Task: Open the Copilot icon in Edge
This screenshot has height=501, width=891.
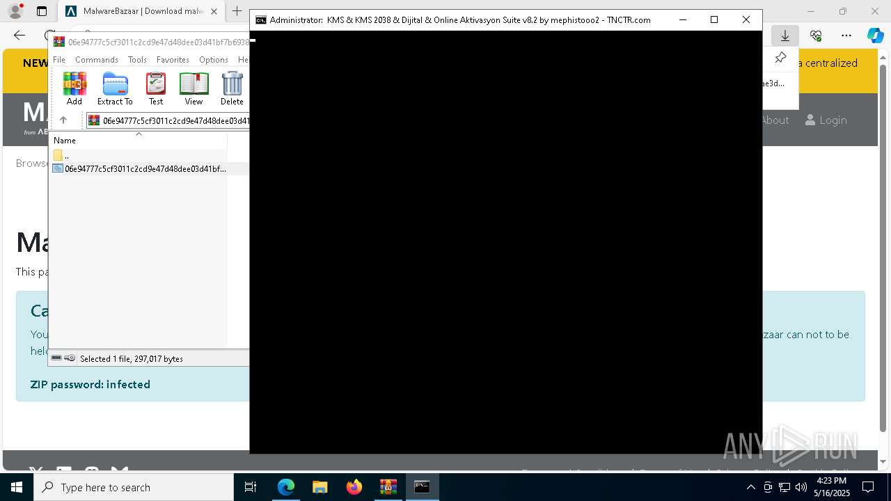Action: [875, 35]
